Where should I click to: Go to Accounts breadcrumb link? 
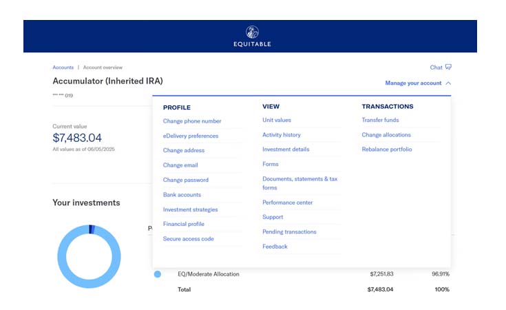[63, 68]
